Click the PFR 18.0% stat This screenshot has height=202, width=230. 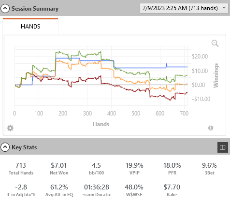coord(172,169)
